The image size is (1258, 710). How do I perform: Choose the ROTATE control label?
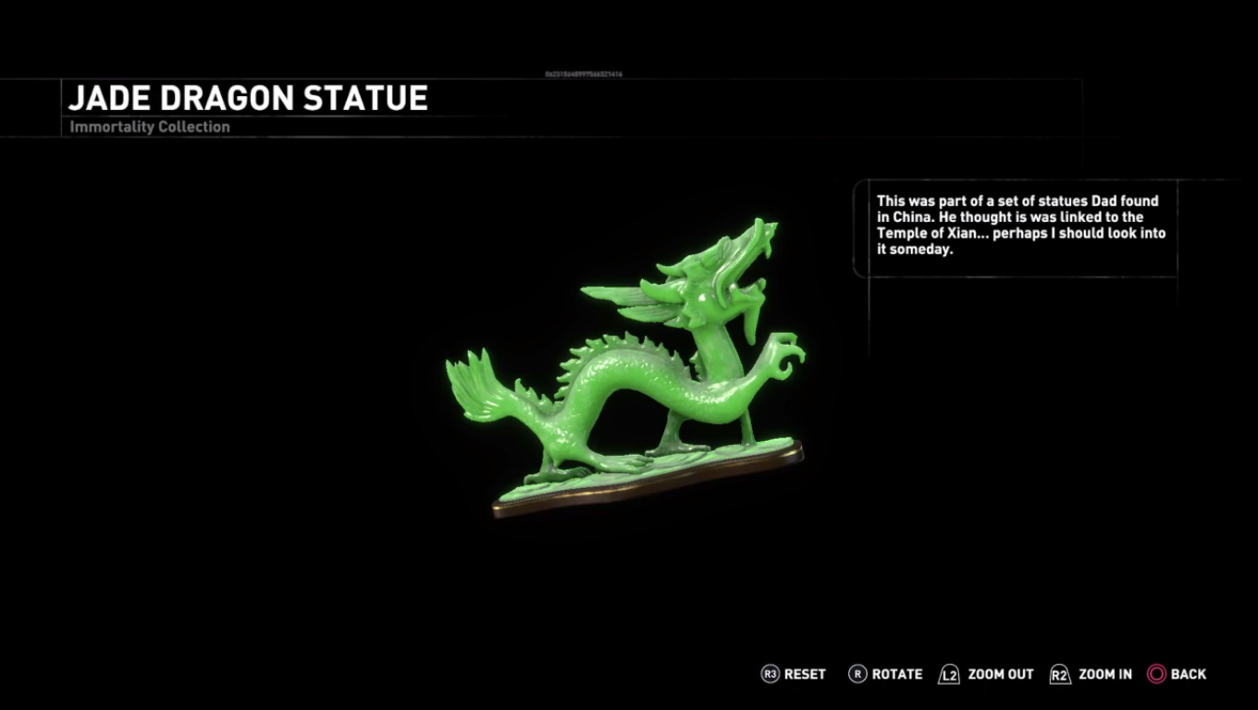(x=897, y=674)
